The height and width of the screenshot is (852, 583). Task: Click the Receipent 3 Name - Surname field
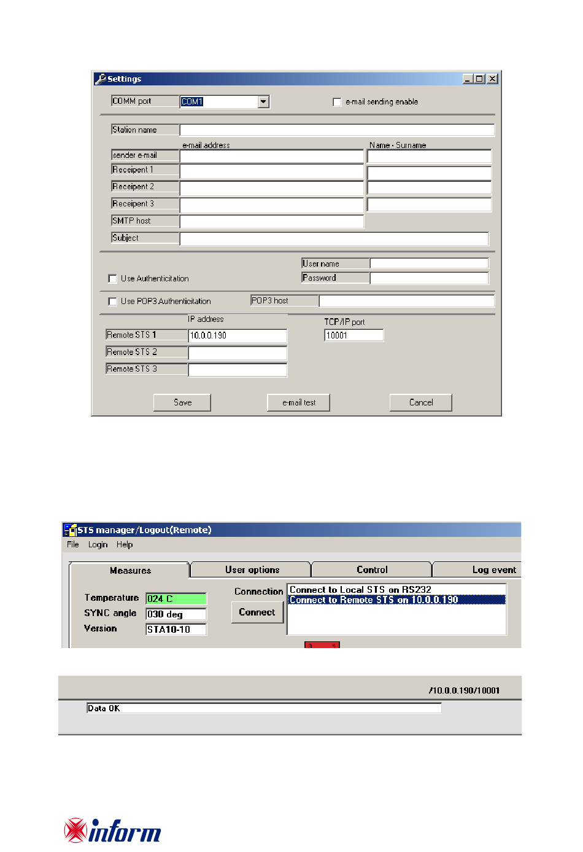[x=429, y=205]
